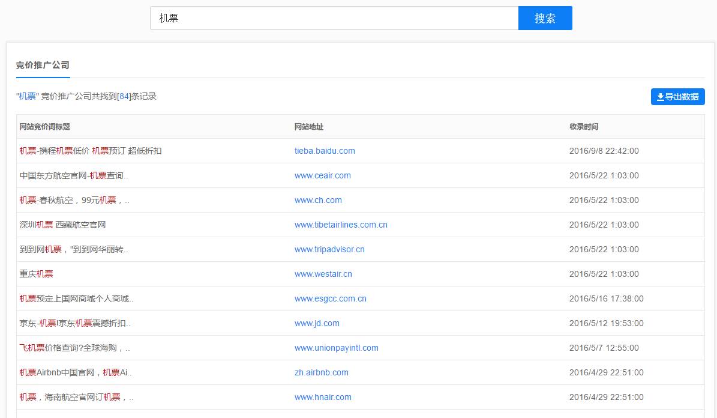Open the www.jd.com link
The width and height of the screenshot is (717, 418).
[x=317, y=323]
